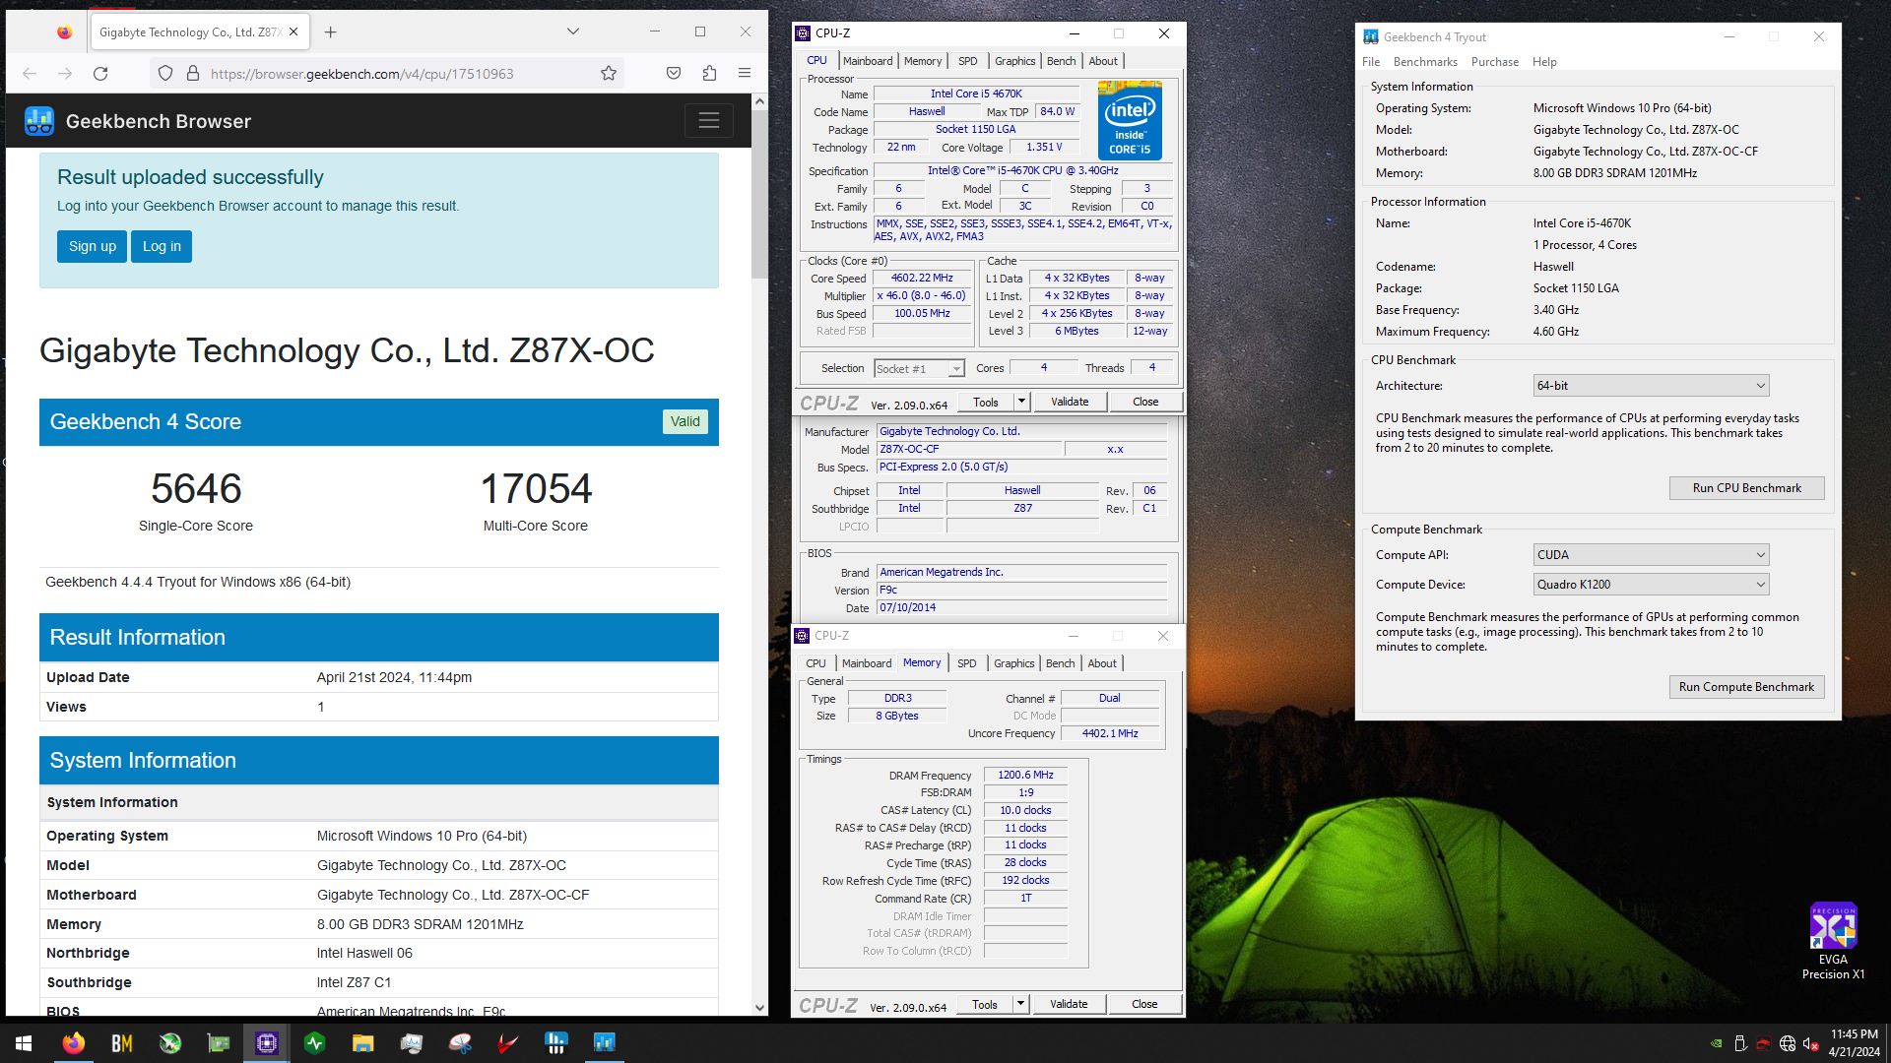Image resolution: width=1891 pixels, height=1063 pixels.
Task: Click the Firefox forward arrow
Action: [x=65, y=74]
